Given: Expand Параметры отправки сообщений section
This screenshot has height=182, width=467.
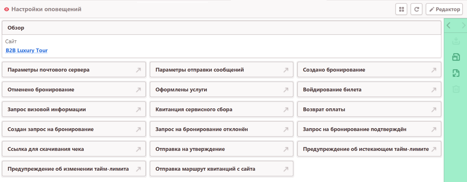Looking at the screenshot, I should (x=221, y=70).
